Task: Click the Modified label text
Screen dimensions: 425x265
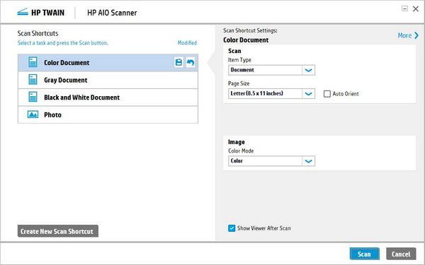Action: tap(187, 42)
